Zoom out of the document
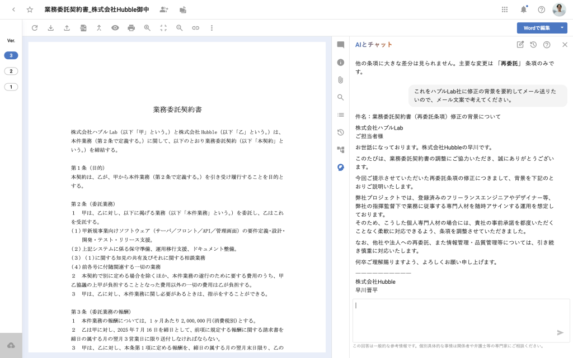 [180, 28]
